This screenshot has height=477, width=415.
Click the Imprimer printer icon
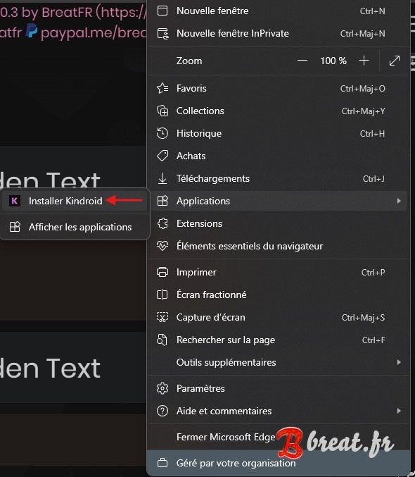(162, 272)
